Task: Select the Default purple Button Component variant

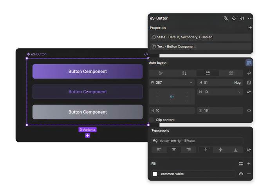Action: point(87,72)
